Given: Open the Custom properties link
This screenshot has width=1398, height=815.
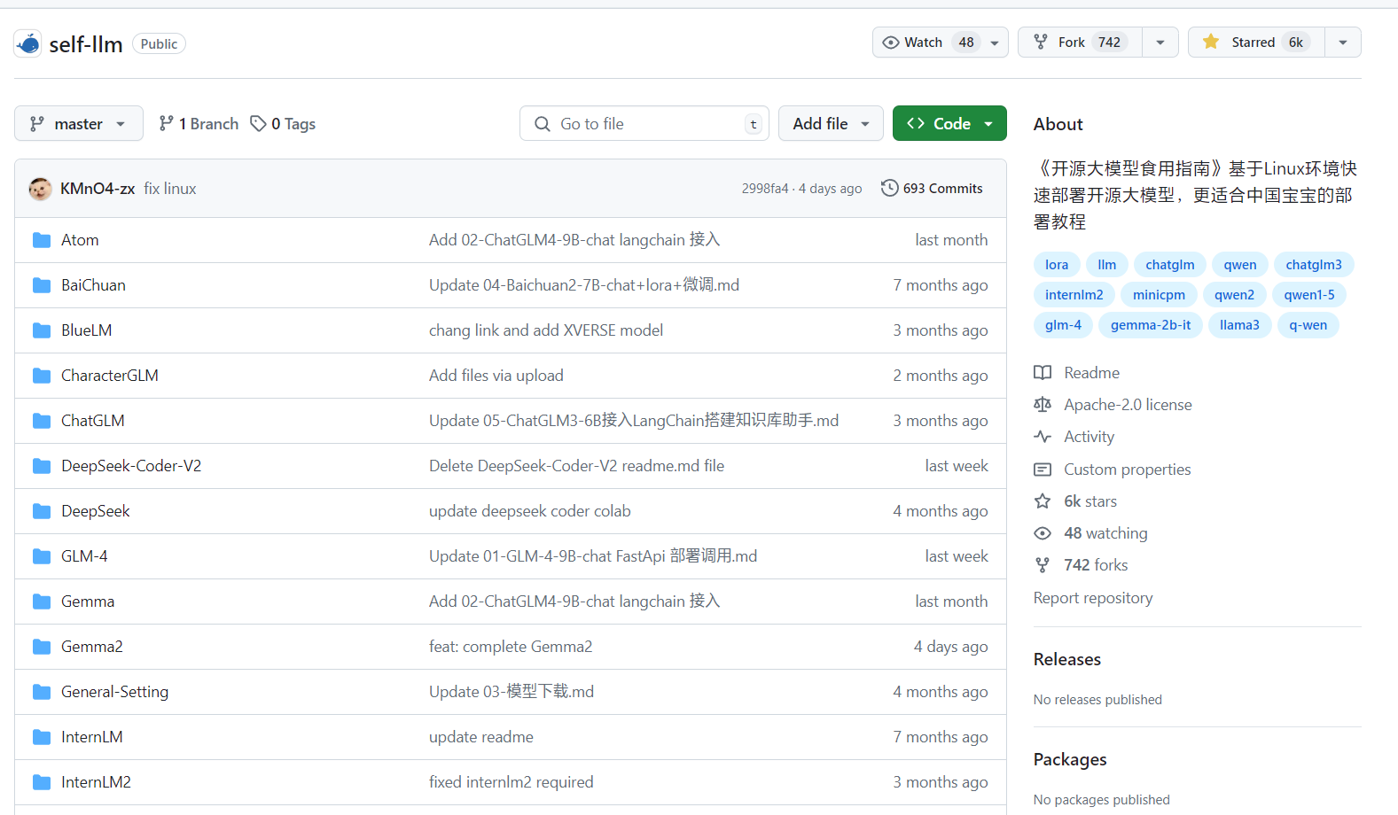Looking at the screenshot, I should click(1127, 470).
